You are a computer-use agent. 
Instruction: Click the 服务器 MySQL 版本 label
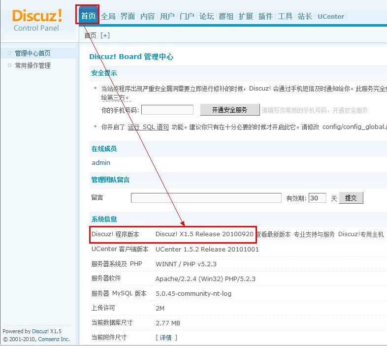click(119, 293)
